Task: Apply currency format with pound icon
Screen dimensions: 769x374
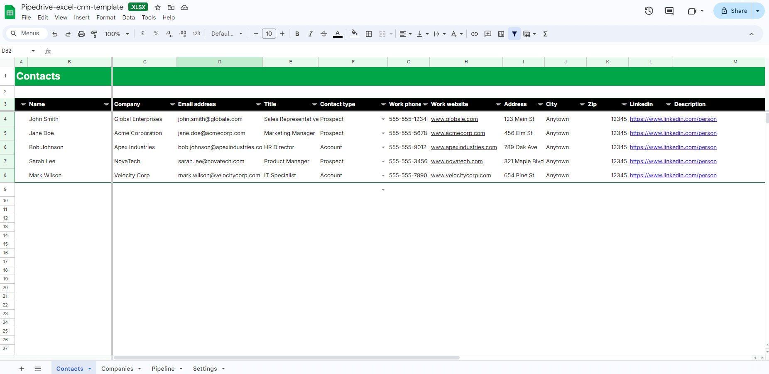Action: click(x=142, y=34)
